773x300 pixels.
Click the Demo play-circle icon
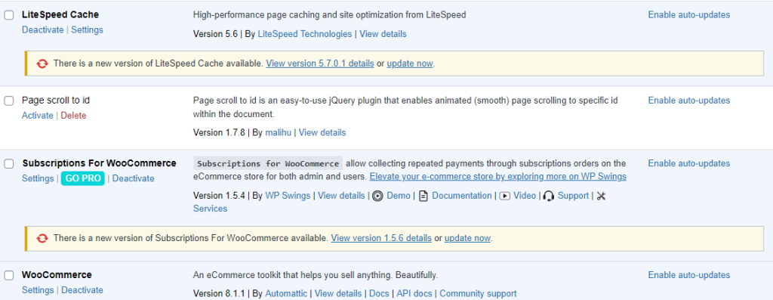click(377, 196)
